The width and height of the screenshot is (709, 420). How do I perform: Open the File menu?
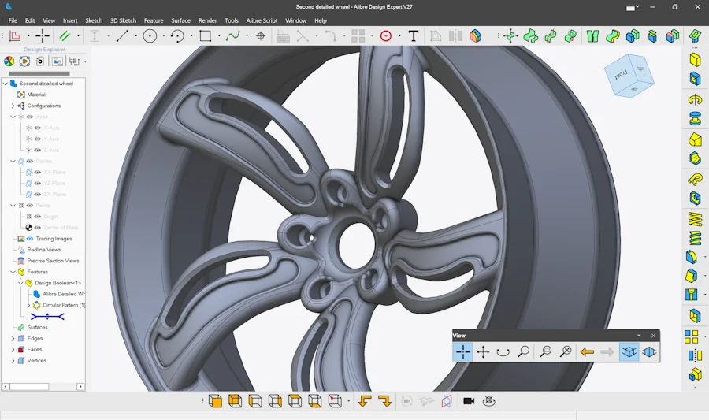[x=13, y=20]
